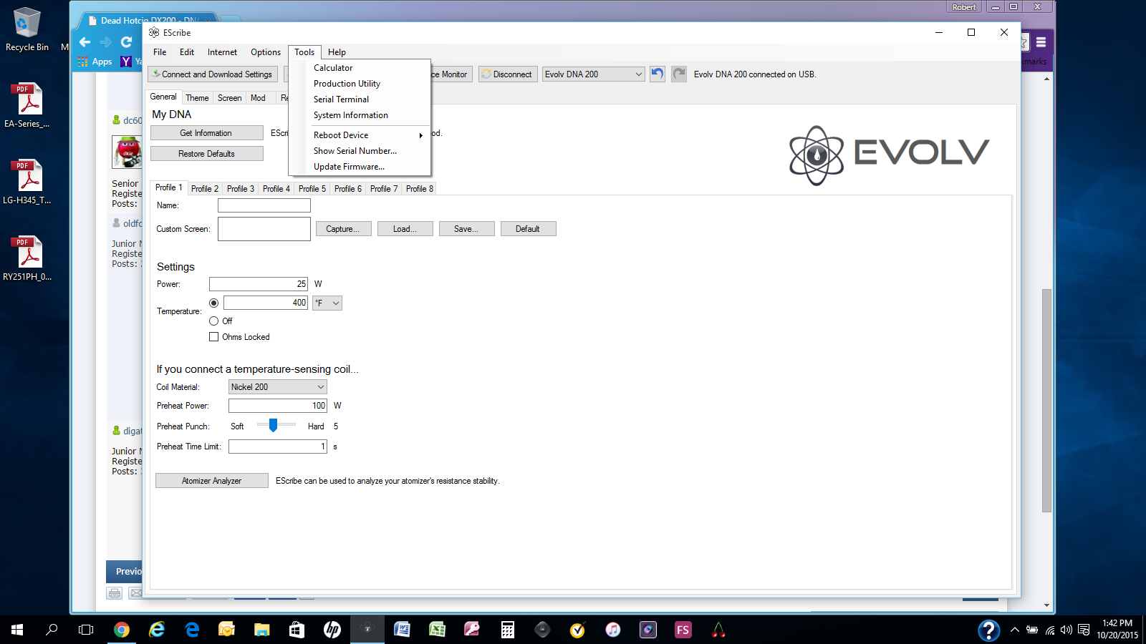This screenshot has height=644, width=1146.
Task: Click the profile Name input field
Action: [264, 205]
